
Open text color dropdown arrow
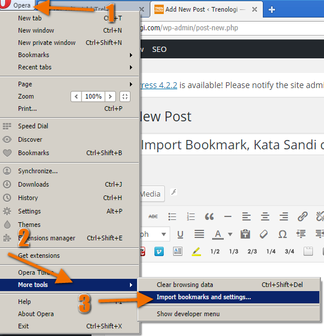pyautogui.click(x=230, y=235)
